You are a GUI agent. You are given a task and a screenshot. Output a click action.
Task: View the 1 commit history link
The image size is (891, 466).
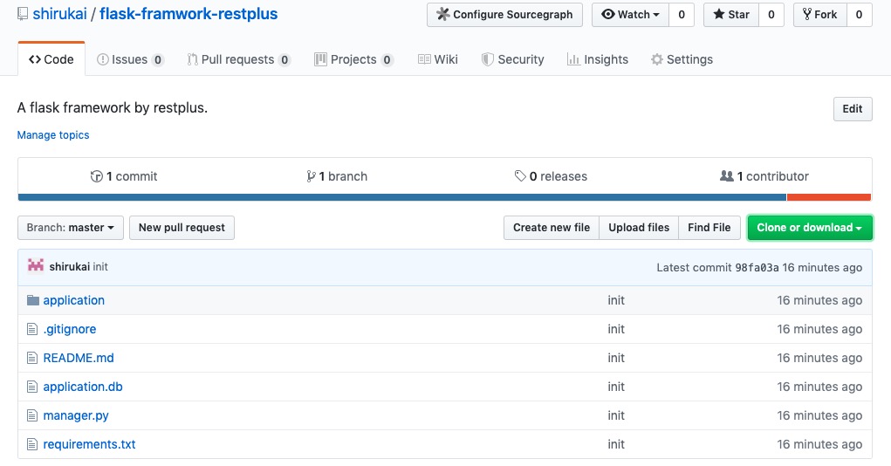point(124,176)
